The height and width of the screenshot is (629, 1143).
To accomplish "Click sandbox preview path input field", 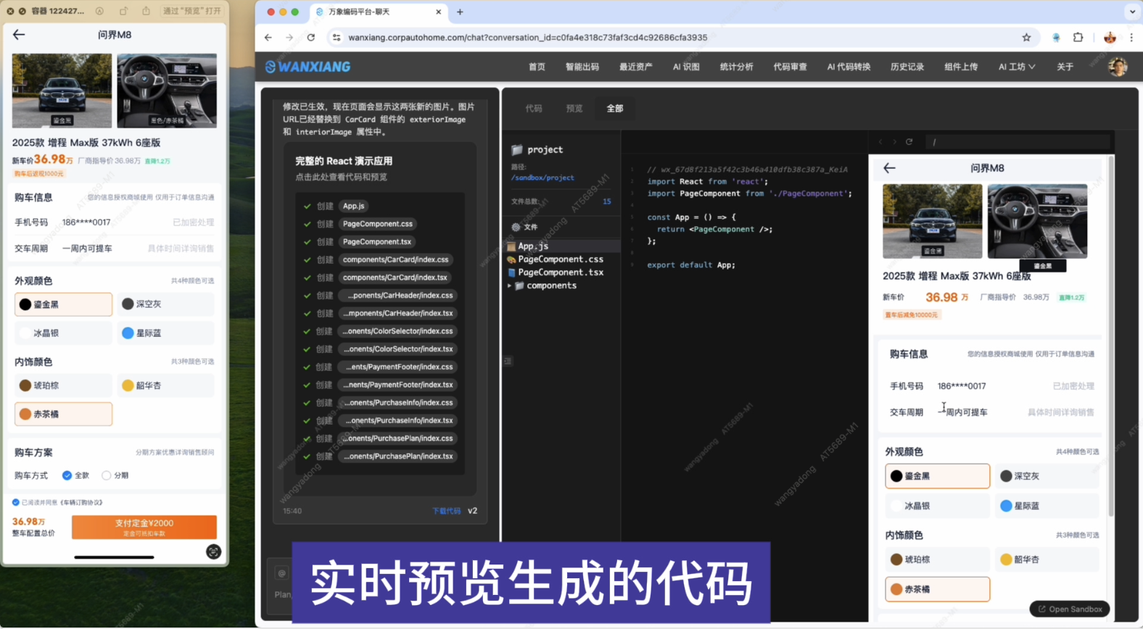I will 1018,142.
